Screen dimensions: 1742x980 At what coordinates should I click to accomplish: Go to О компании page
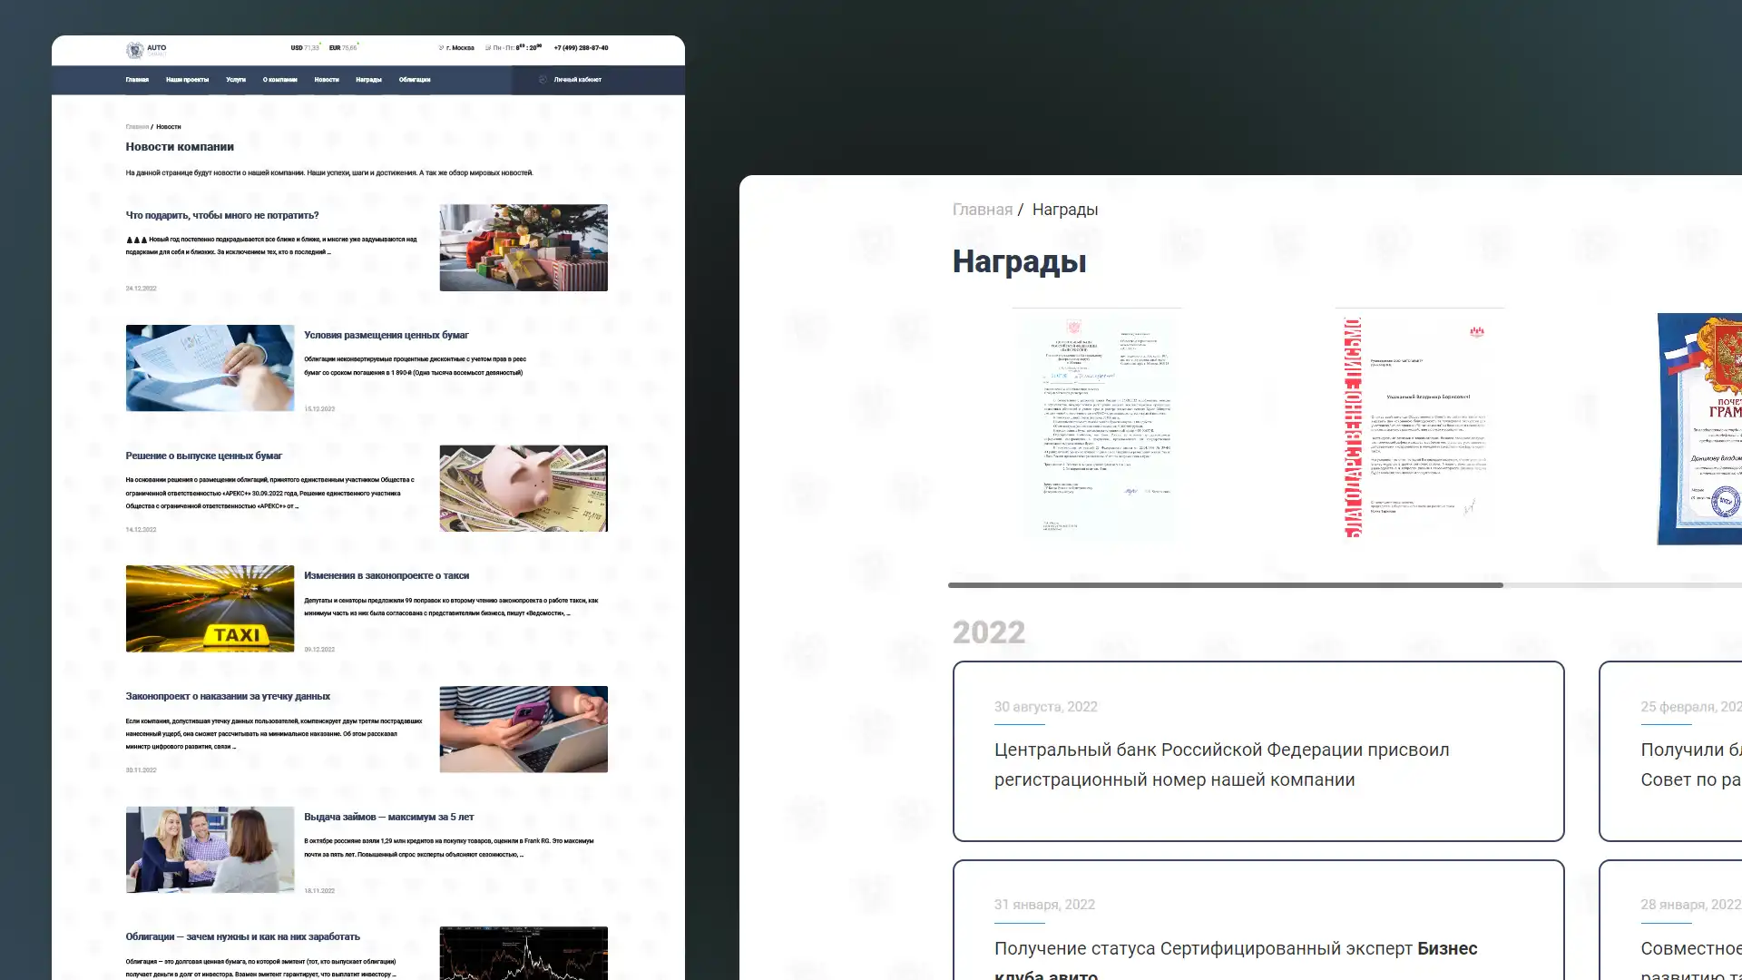(280, 79)
